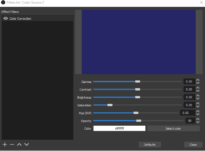Click the Gamma label

pyautogui.click(x=86, y=82)
